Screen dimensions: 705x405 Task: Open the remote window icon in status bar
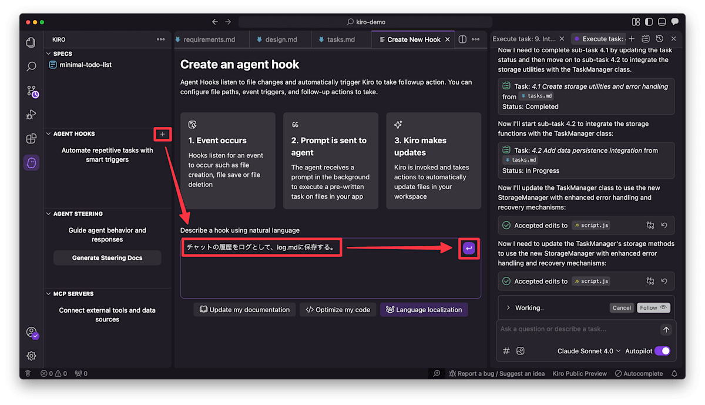click(28, 374)
